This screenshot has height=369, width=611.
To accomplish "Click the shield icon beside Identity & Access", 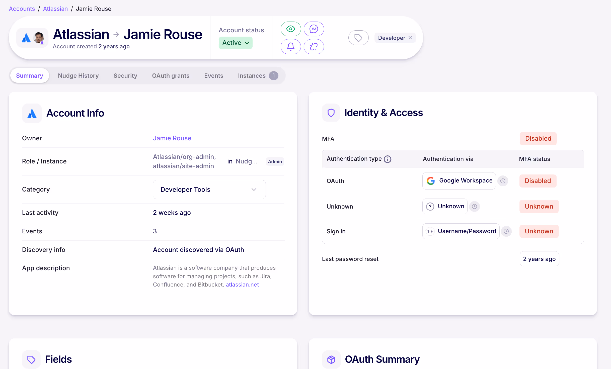I will pos(331,113).
